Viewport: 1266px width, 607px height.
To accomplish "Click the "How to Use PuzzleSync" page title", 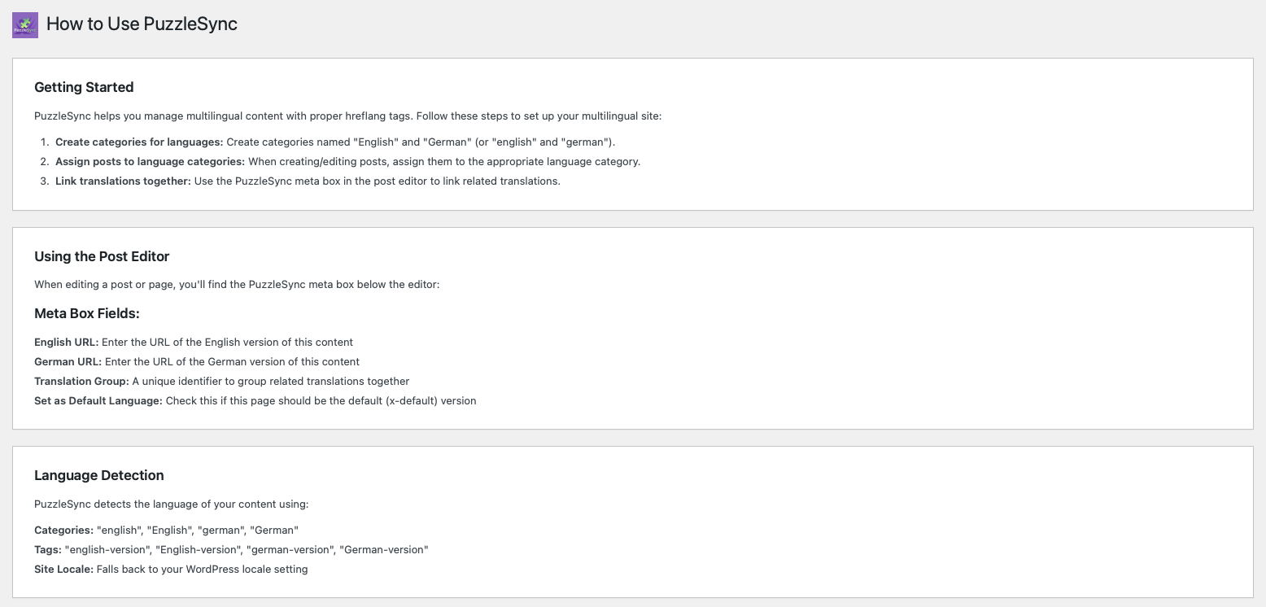I will click(142, 24).
